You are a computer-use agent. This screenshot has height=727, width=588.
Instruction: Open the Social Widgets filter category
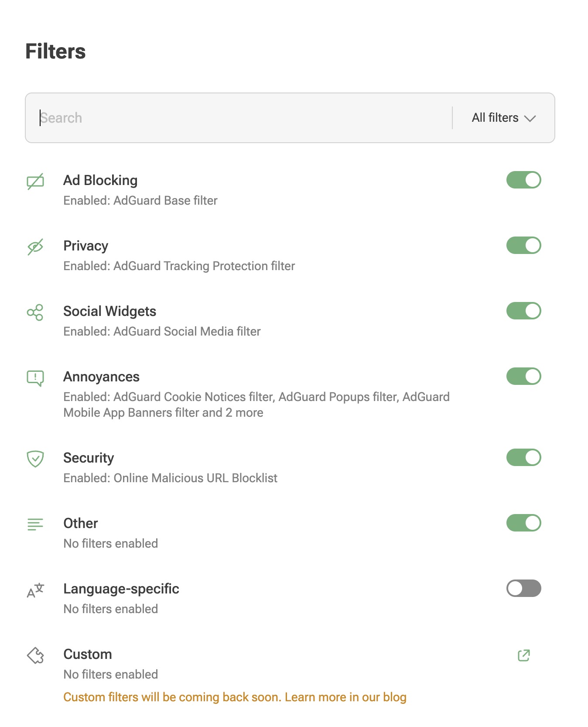(x=109, y=311)
